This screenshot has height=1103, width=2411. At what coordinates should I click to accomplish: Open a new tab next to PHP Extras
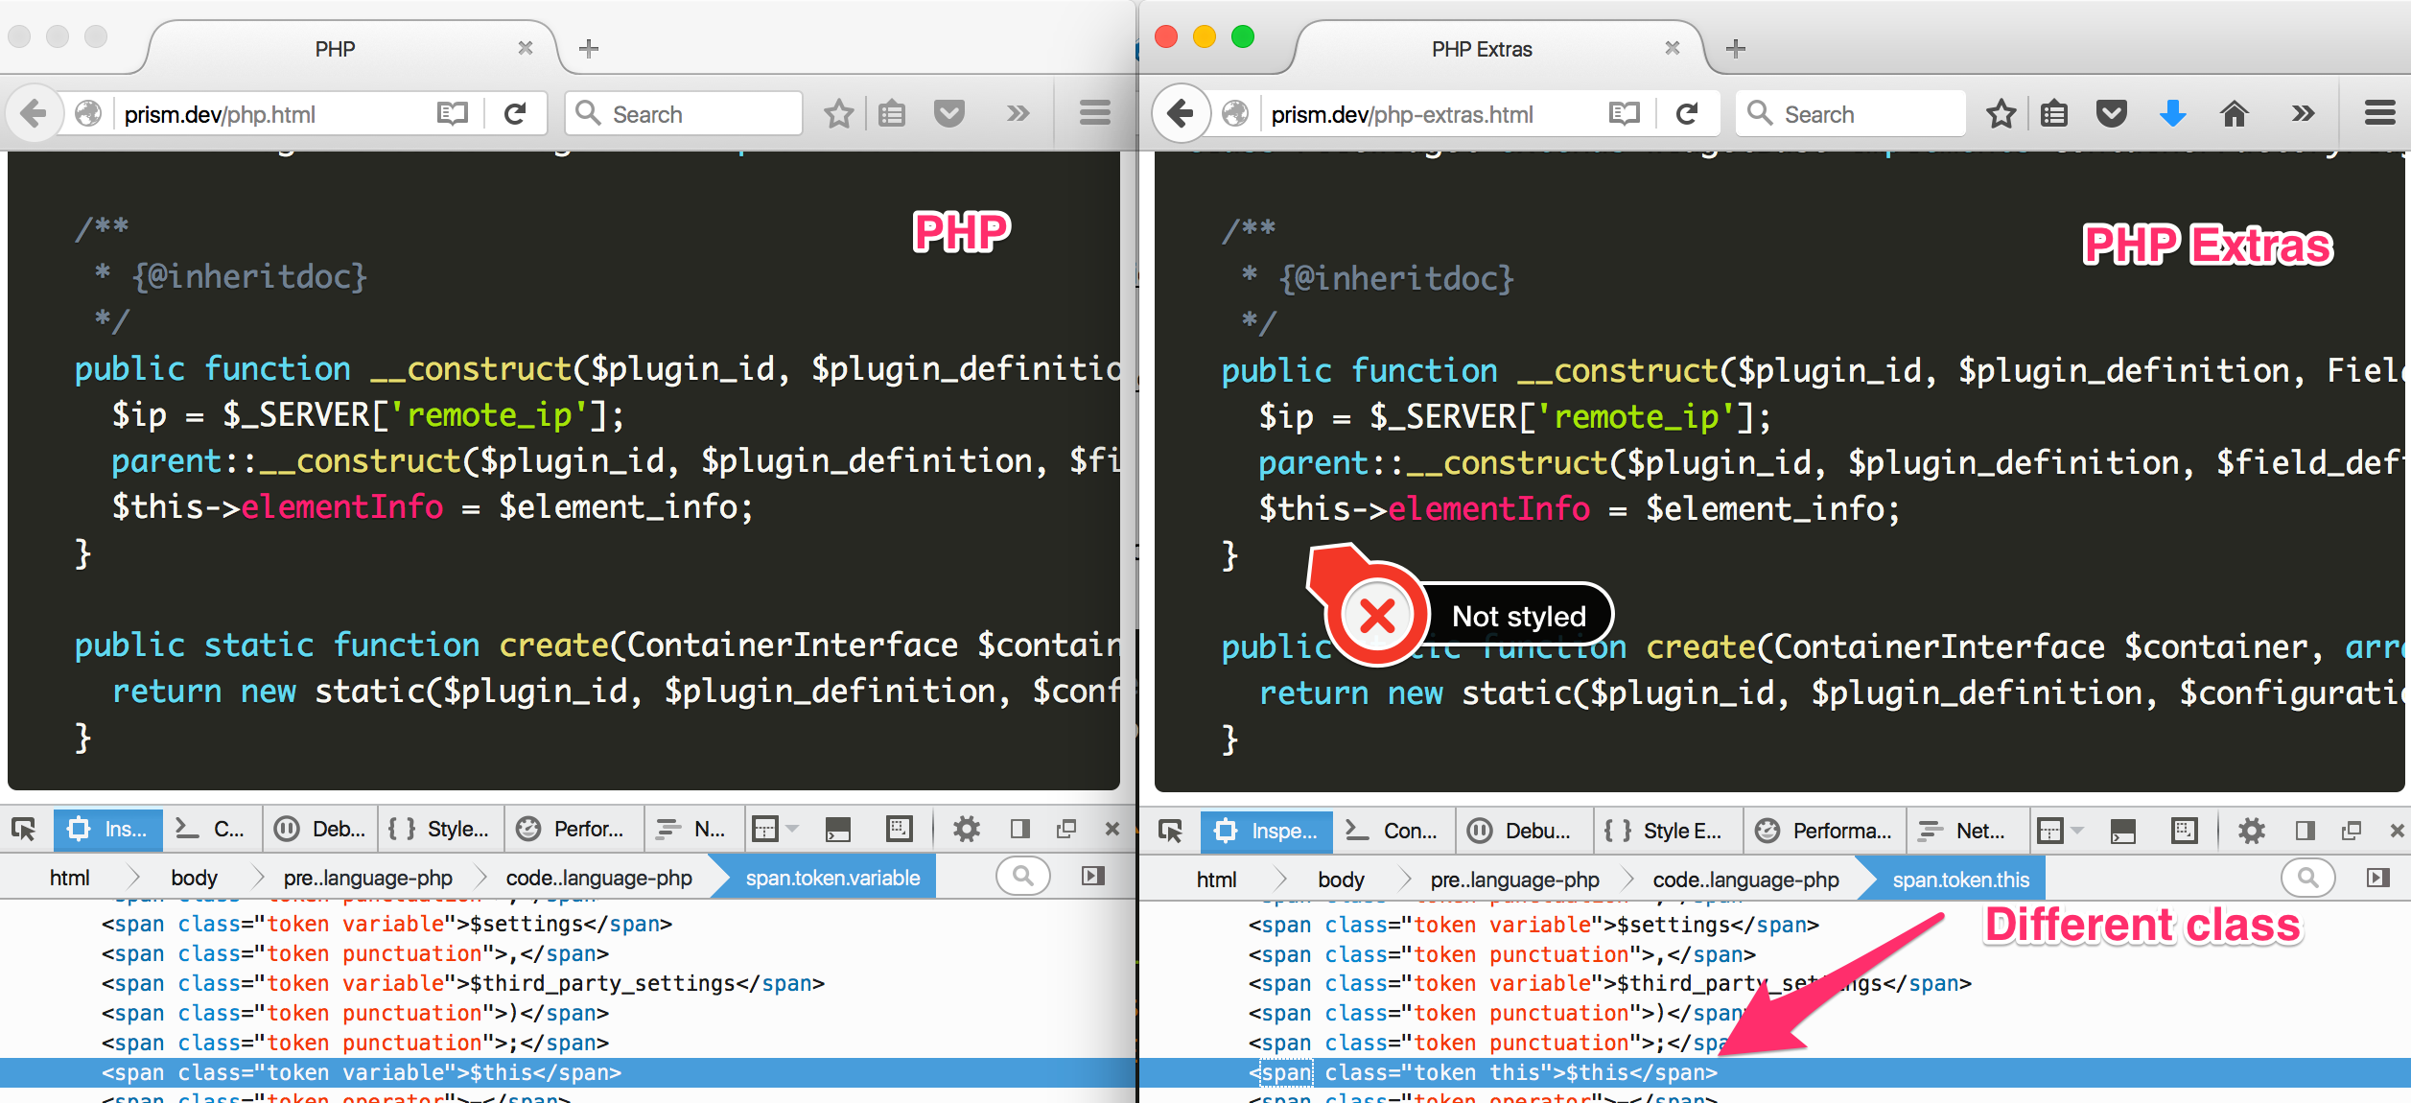point(1735,49)
